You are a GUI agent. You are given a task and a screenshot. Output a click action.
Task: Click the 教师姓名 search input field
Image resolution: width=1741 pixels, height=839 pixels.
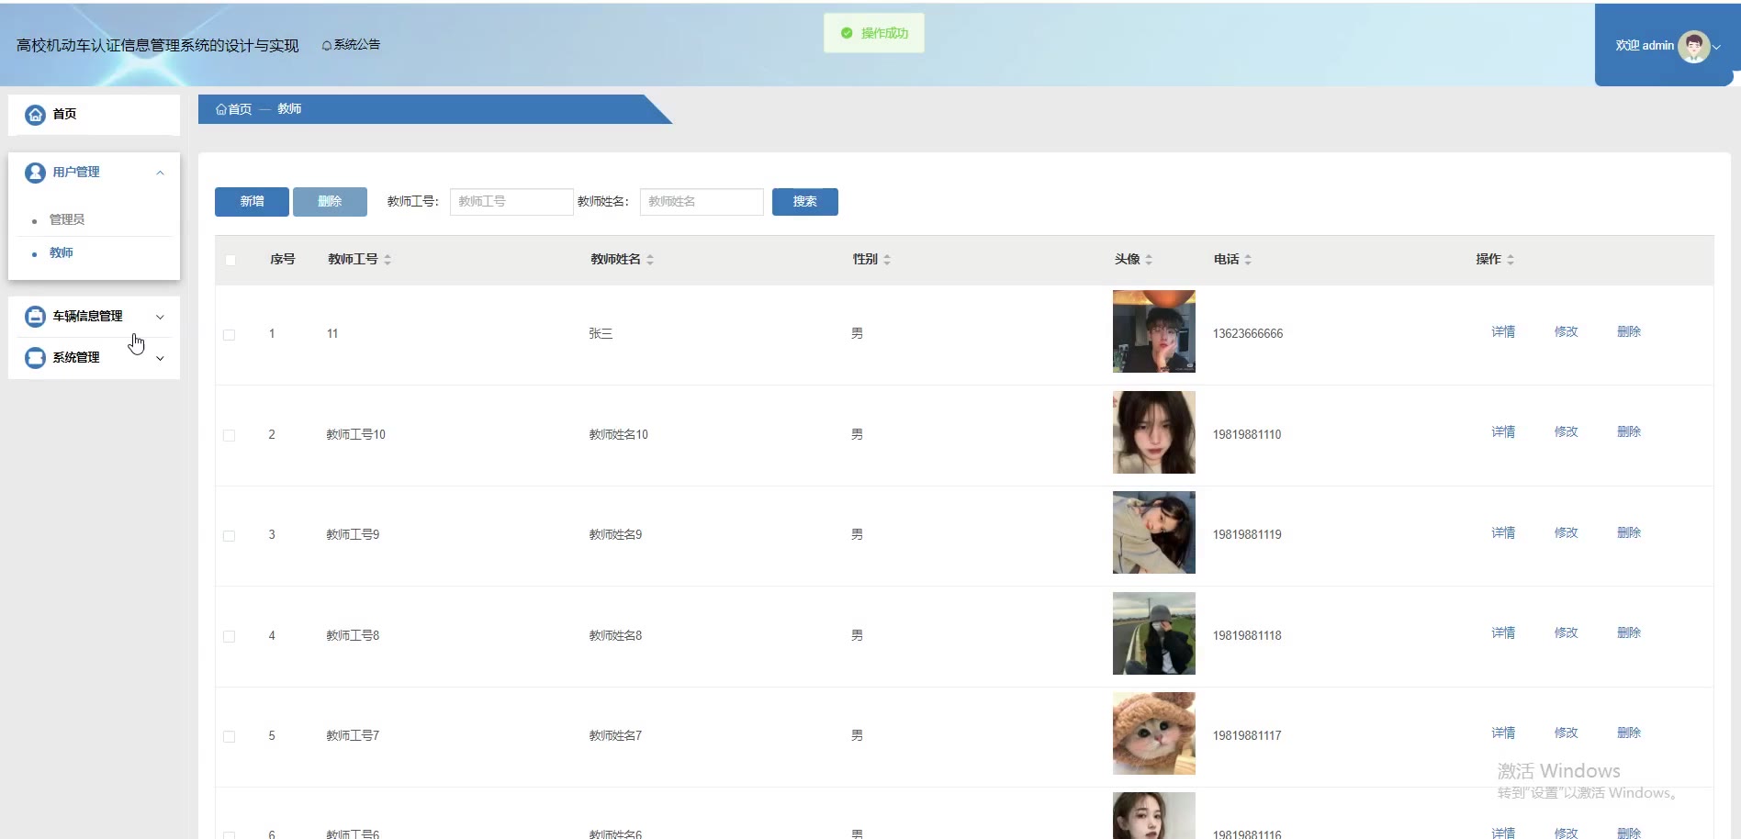click(702, 202)
